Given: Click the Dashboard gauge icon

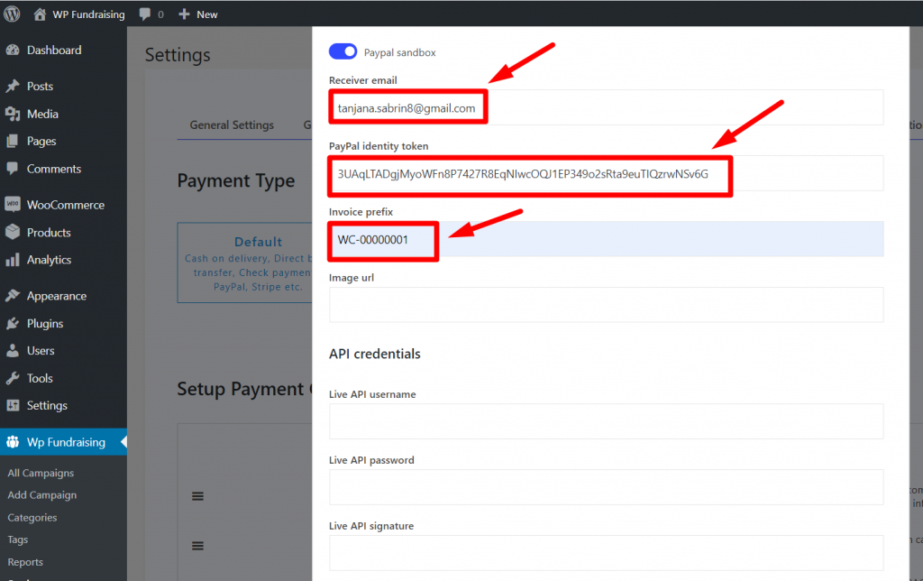Looking at the screenshot, I should [x=13, y=51].
